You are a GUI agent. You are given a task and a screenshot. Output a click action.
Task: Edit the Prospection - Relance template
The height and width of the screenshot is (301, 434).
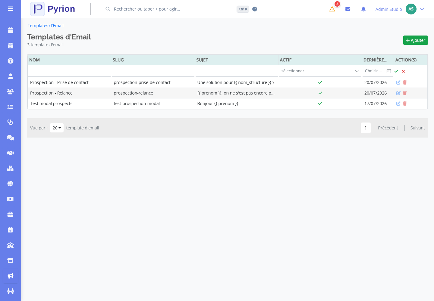398,93
